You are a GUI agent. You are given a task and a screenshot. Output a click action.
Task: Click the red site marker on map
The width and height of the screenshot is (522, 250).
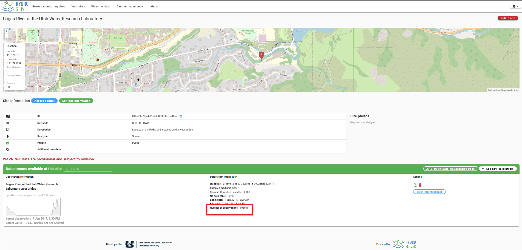261,55
